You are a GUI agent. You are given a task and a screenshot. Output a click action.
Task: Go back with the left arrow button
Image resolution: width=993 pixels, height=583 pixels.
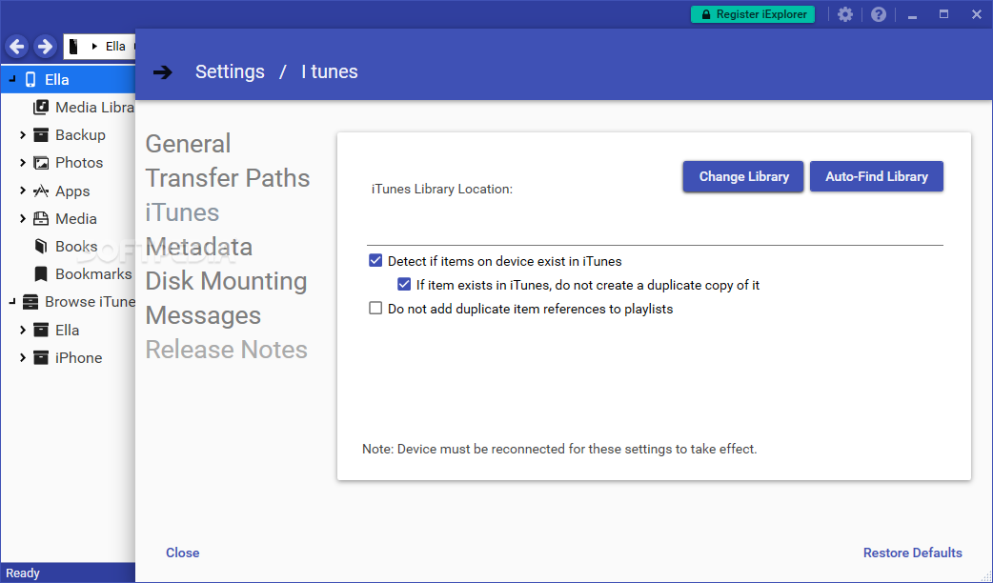coord(17,47)
